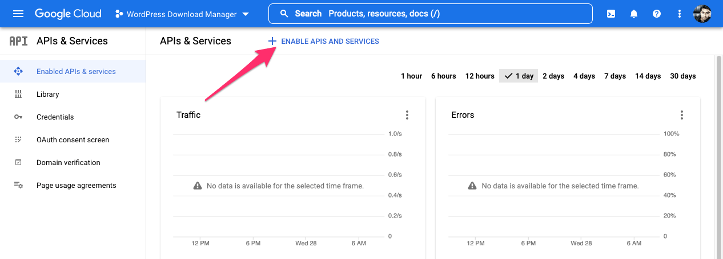The height and width of the screenshot is (259, 723).
Task: Click the Credentials key icon
Action: [18, 117]
